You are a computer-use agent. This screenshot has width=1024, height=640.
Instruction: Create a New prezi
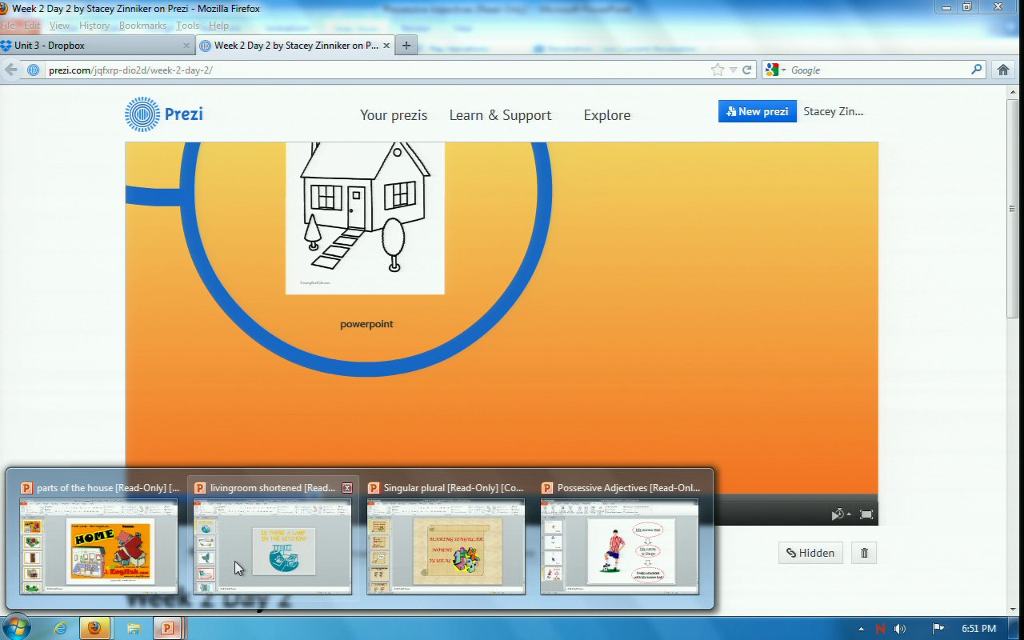point(757,111)
